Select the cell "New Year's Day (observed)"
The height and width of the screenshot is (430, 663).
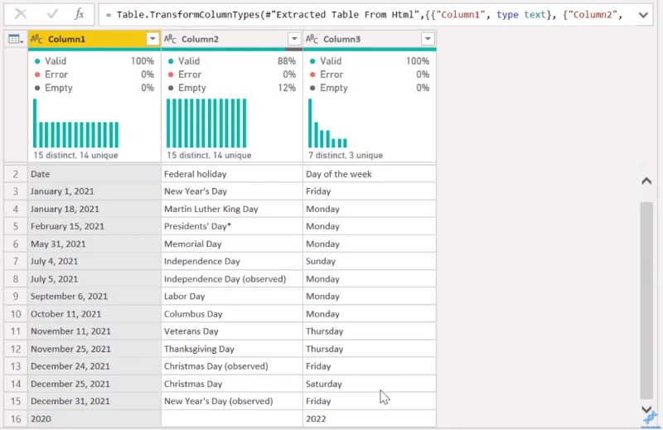232,401
